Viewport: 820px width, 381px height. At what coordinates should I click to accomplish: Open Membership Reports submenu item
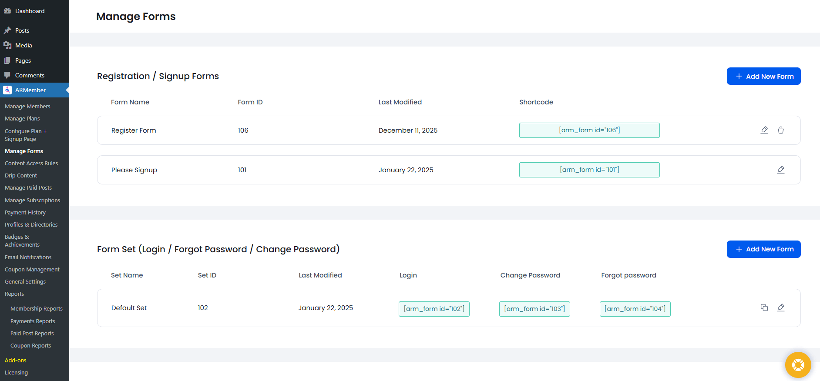[x=37, y=308]
